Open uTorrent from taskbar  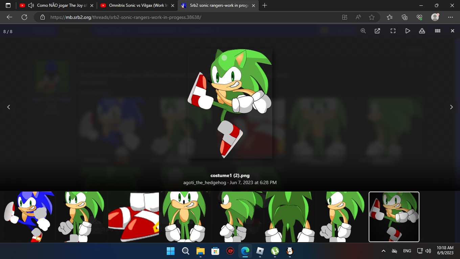coord(275,251)
